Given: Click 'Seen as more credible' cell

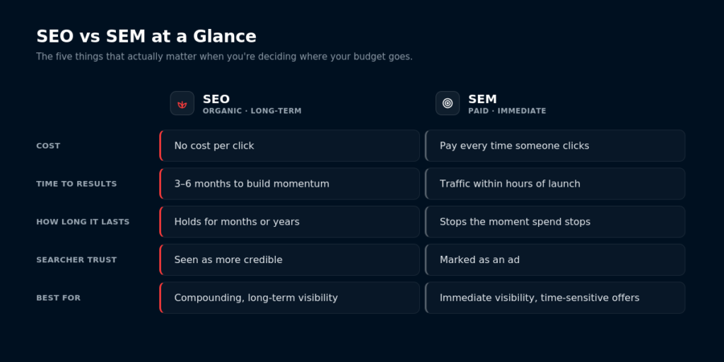Looking at the screenshot, I should click(x=289, y=260).
